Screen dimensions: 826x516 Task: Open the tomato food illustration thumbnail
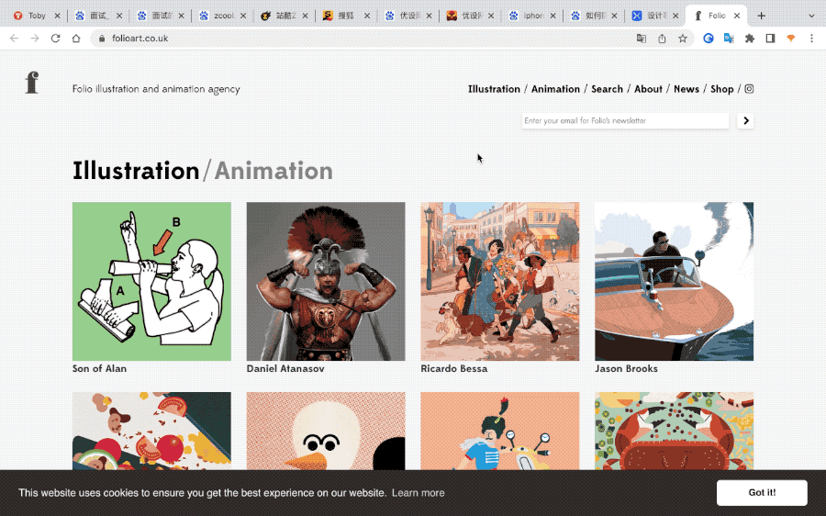coord(151,432)
